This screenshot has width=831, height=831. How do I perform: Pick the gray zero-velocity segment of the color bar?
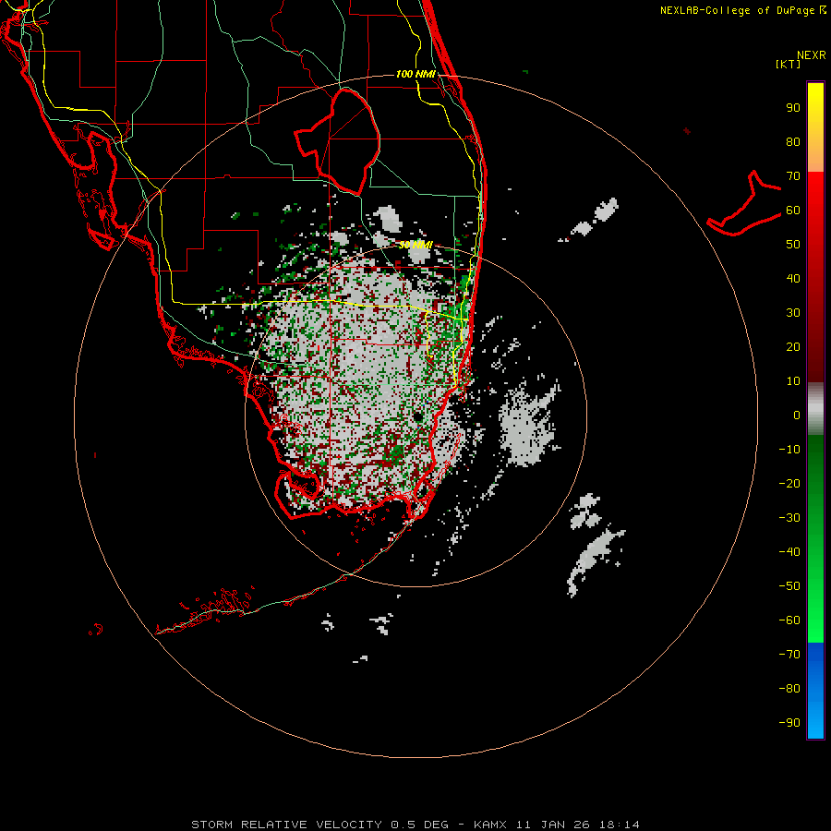[x=815, y=408]
